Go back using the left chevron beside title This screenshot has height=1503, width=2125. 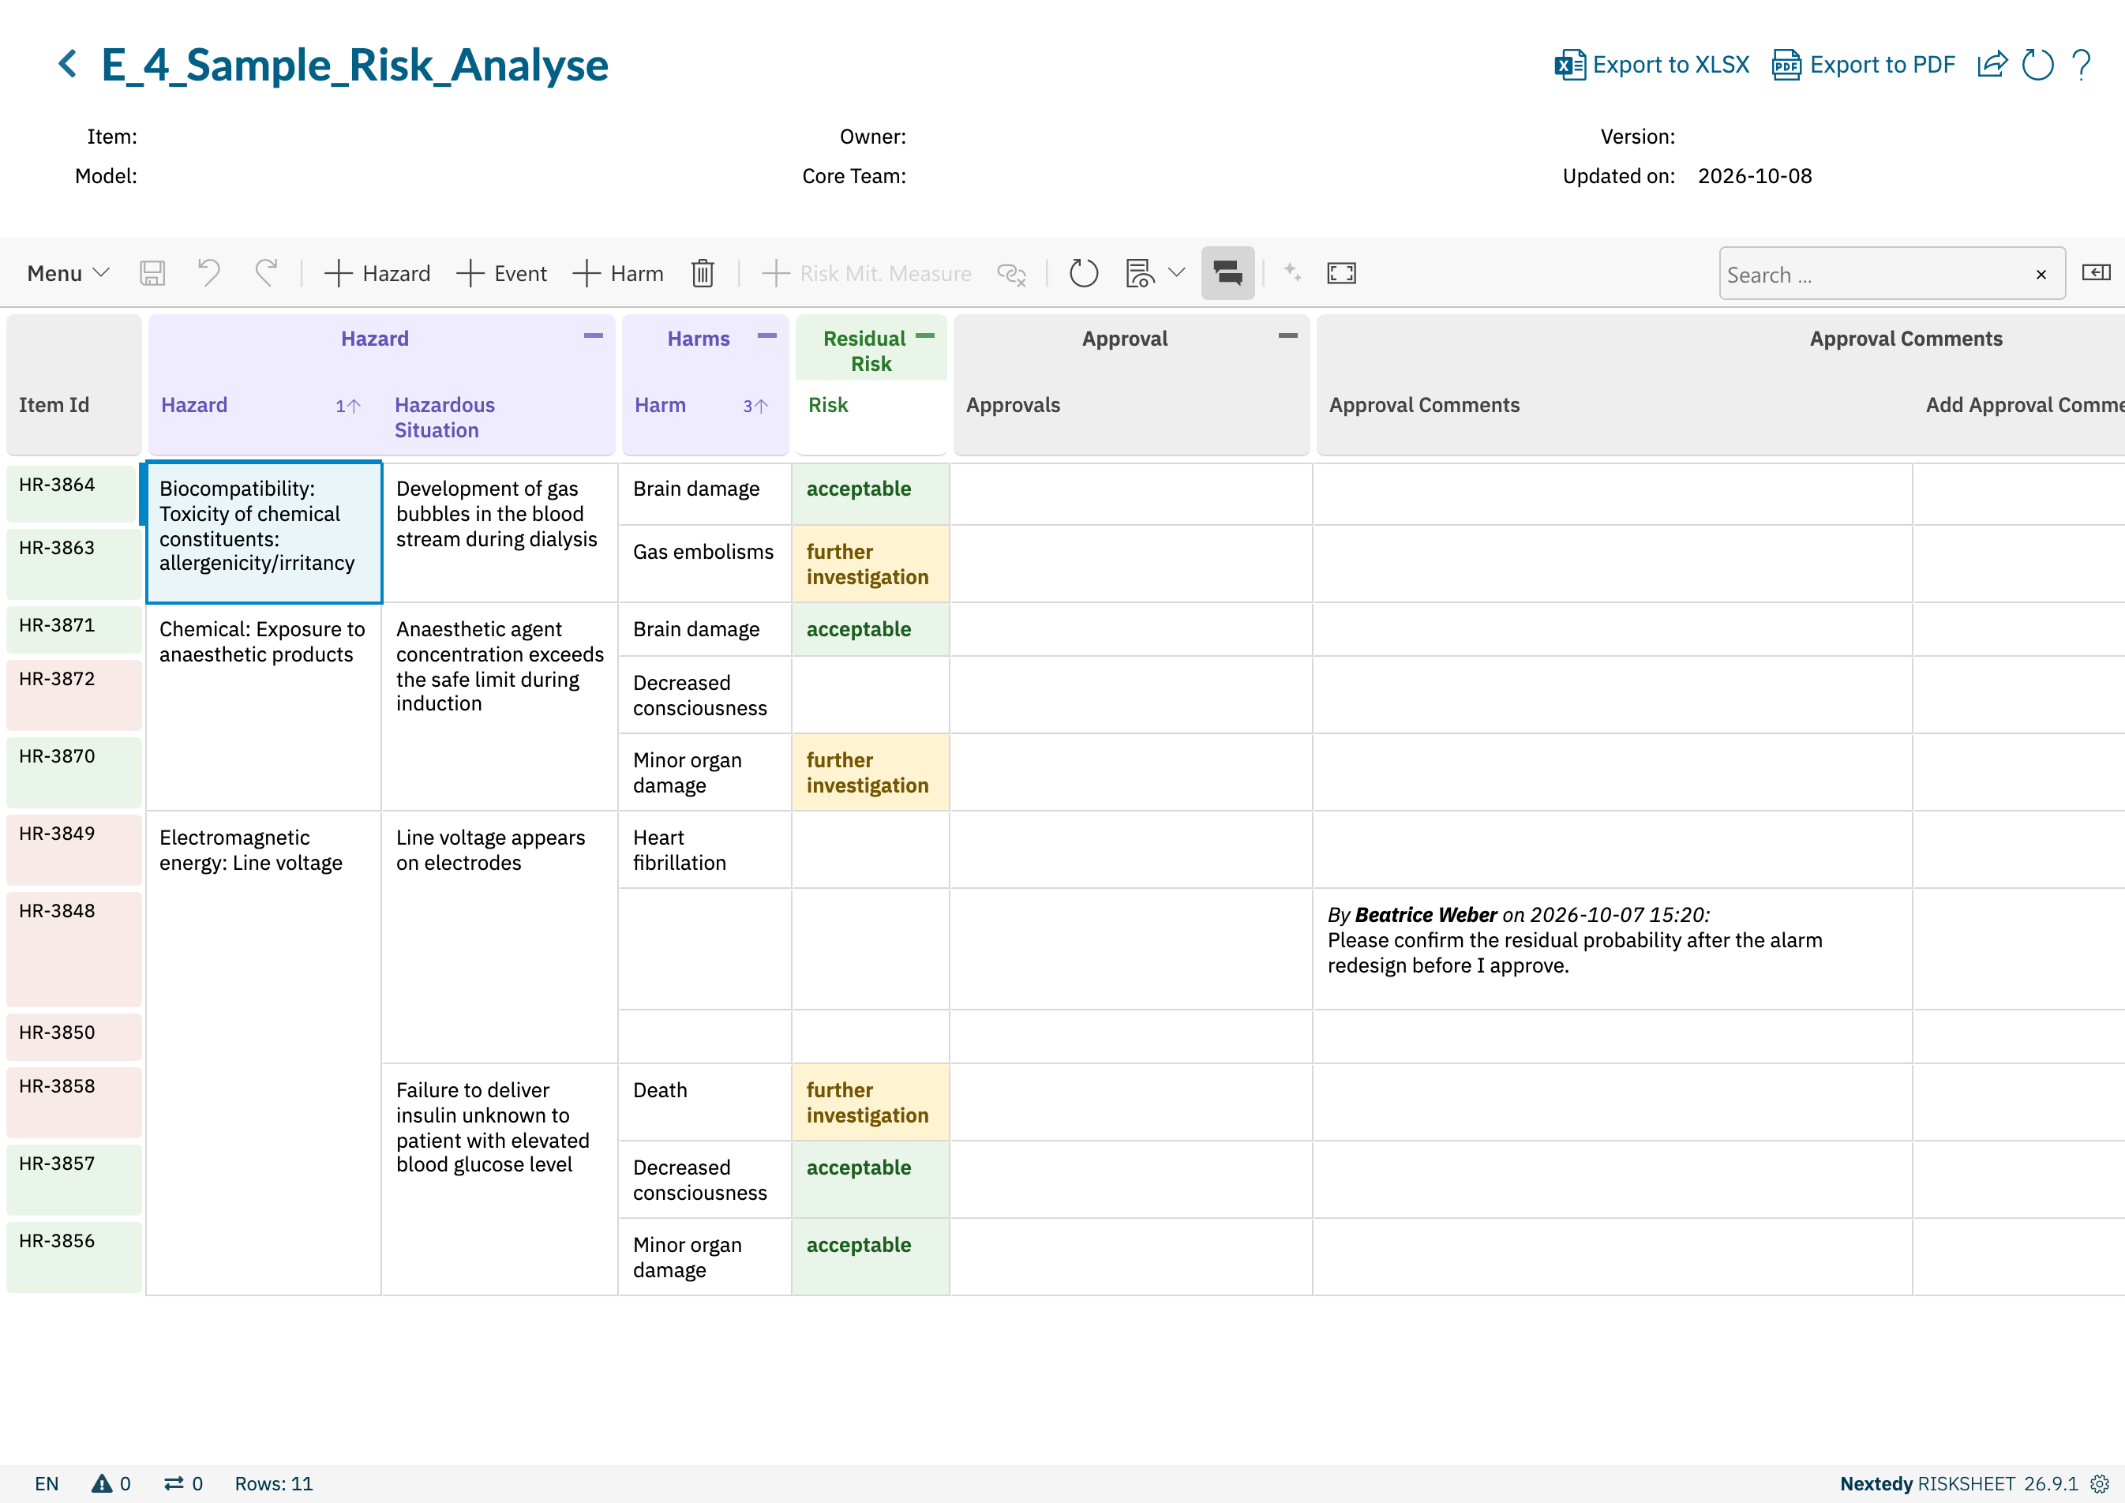click(x=68, y=65)
